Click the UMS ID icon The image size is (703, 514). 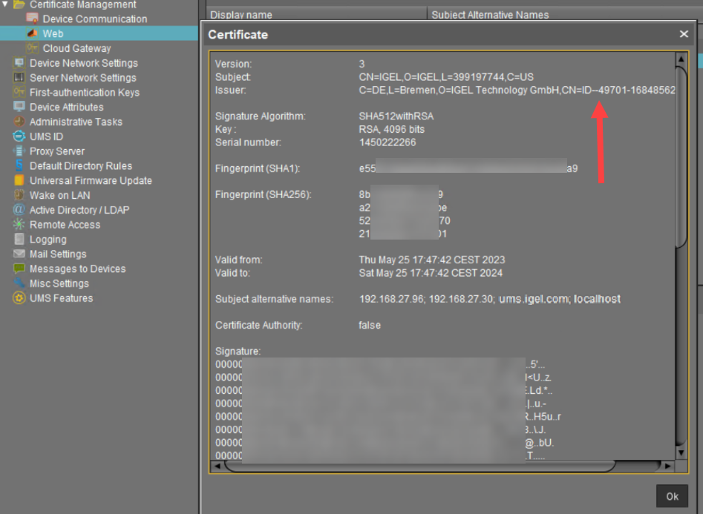[x=19, y=136]
